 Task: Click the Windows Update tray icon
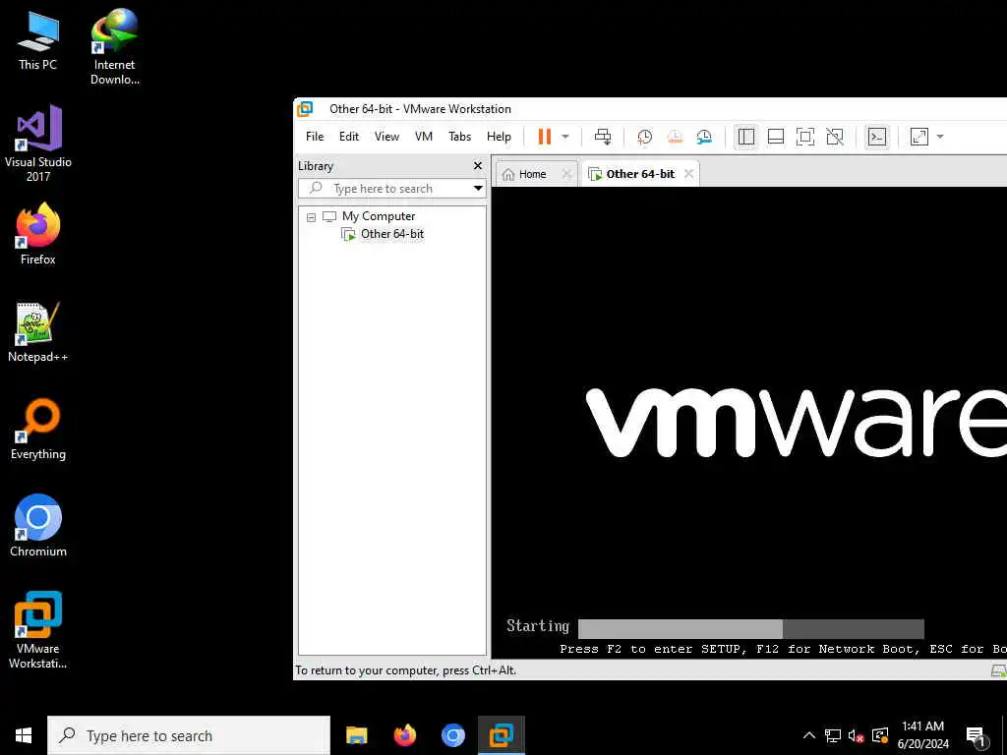[x=880, y=735]
